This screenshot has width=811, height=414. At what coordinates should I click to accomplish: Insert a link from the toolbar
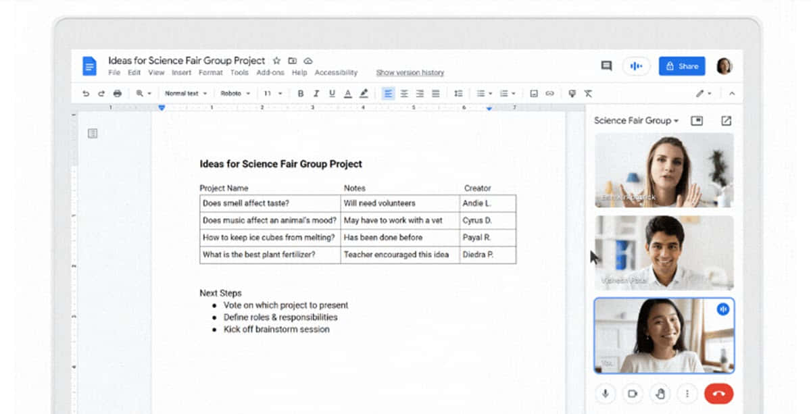[549, 94]
